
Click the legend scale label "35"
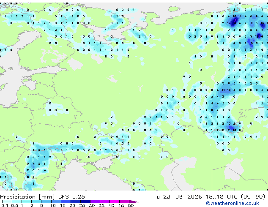[x=101, y=205]
